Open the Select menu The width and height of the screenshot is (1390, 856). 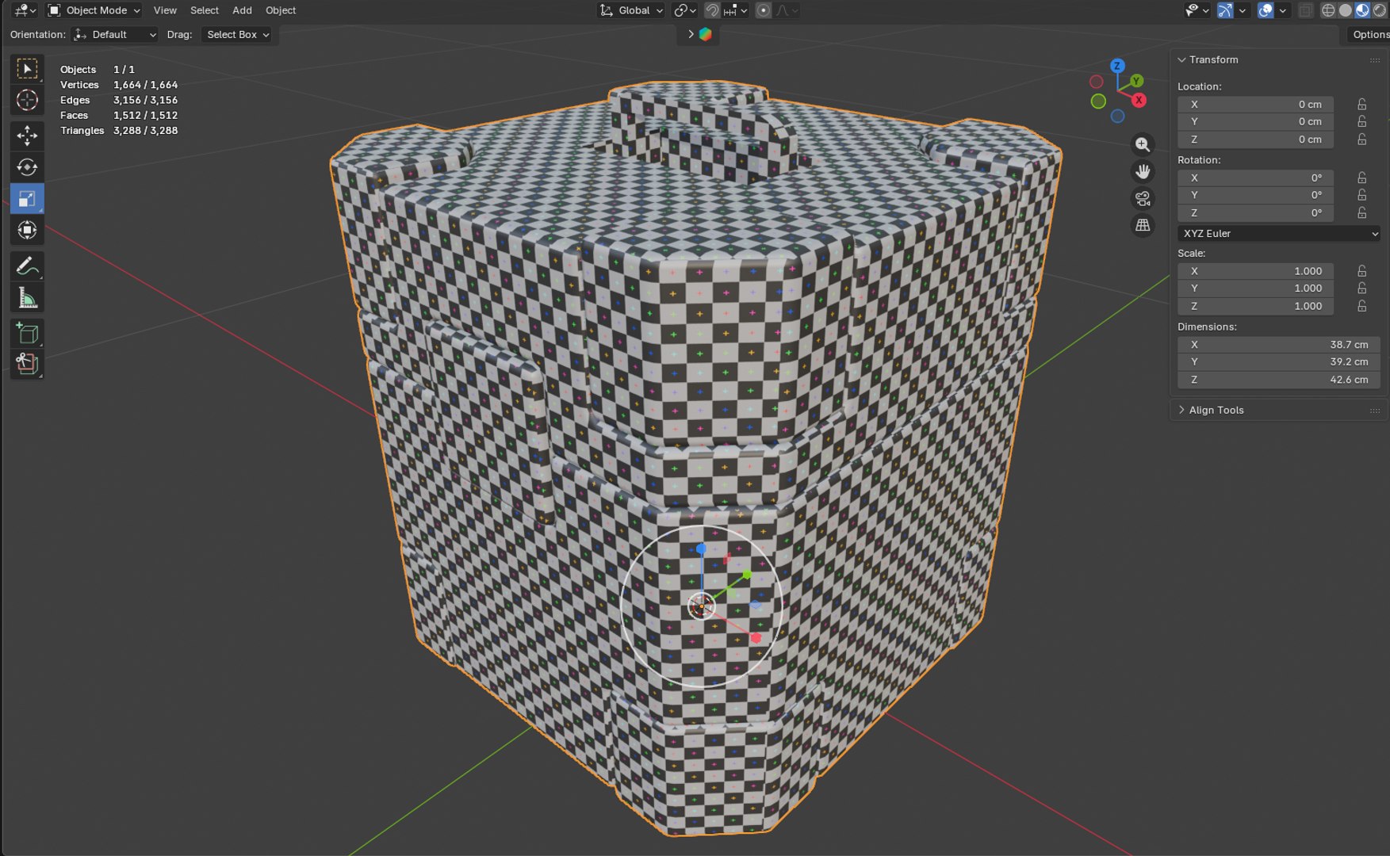205,10
